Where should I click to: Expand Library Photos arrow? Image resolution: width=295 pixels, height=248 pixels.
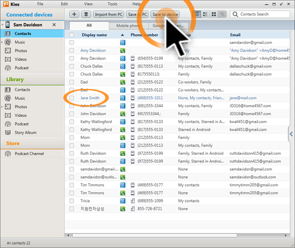pos(2,107)
